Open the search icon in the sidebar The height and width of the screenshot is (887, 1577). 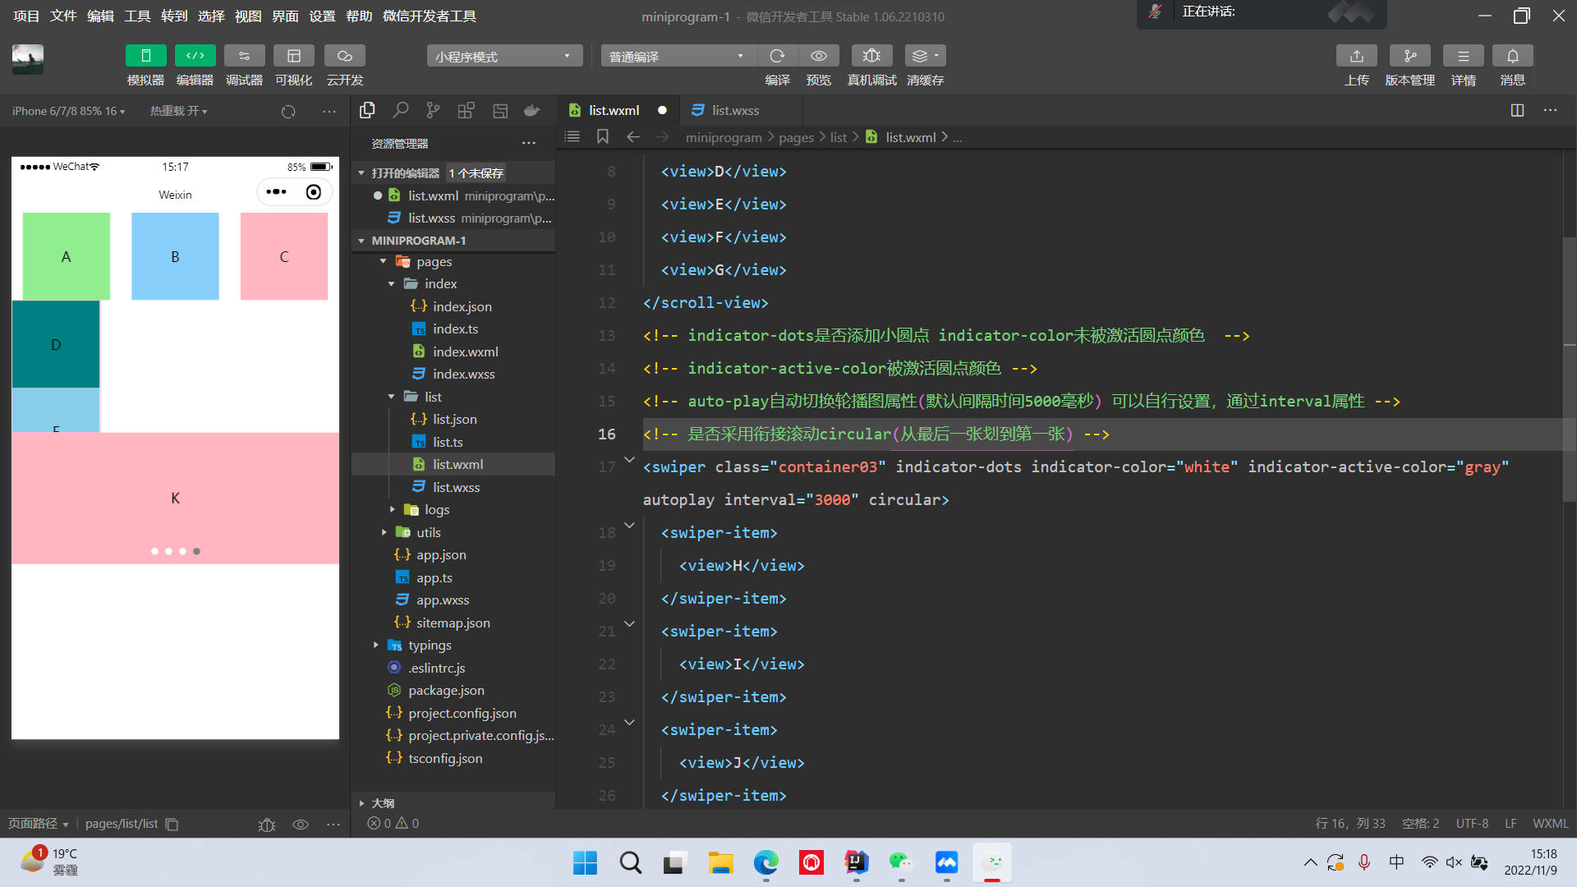point(400,110)
